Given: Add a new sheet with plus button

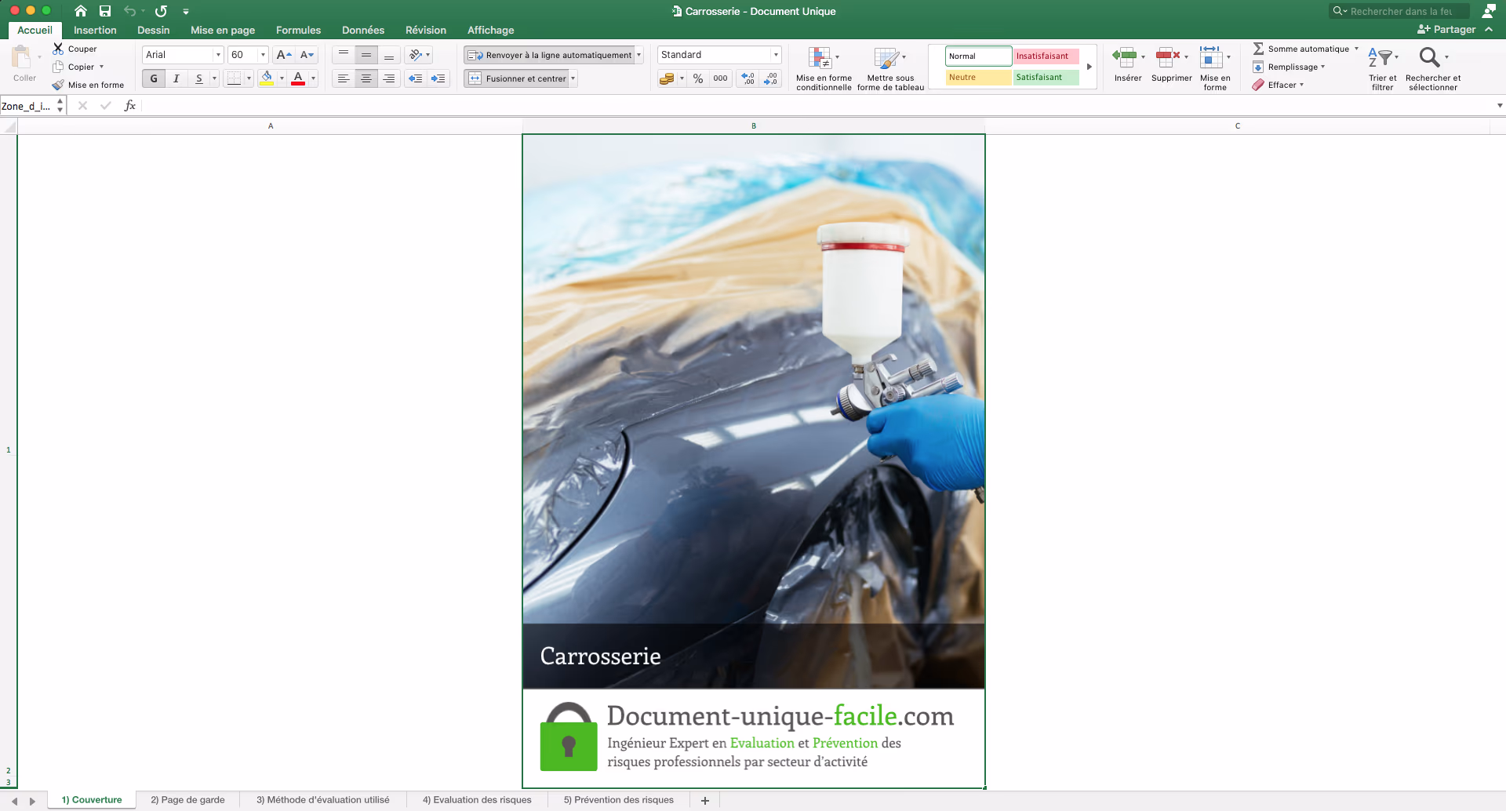Looking at the screenshot, I should [704, 800].
